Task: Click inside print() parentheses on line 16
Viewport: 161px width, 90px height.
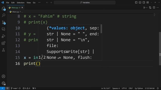Action: pyautogui.click(x=38, y=63)
